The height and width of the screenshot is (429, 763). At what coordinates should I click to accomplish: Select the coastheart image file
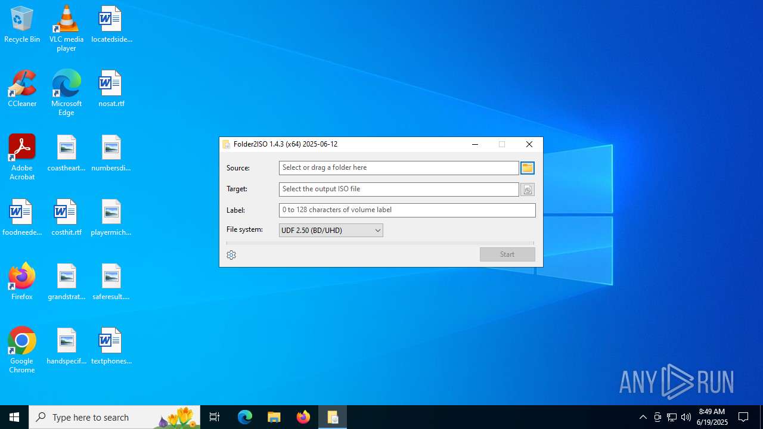click(x=66, y=154)
